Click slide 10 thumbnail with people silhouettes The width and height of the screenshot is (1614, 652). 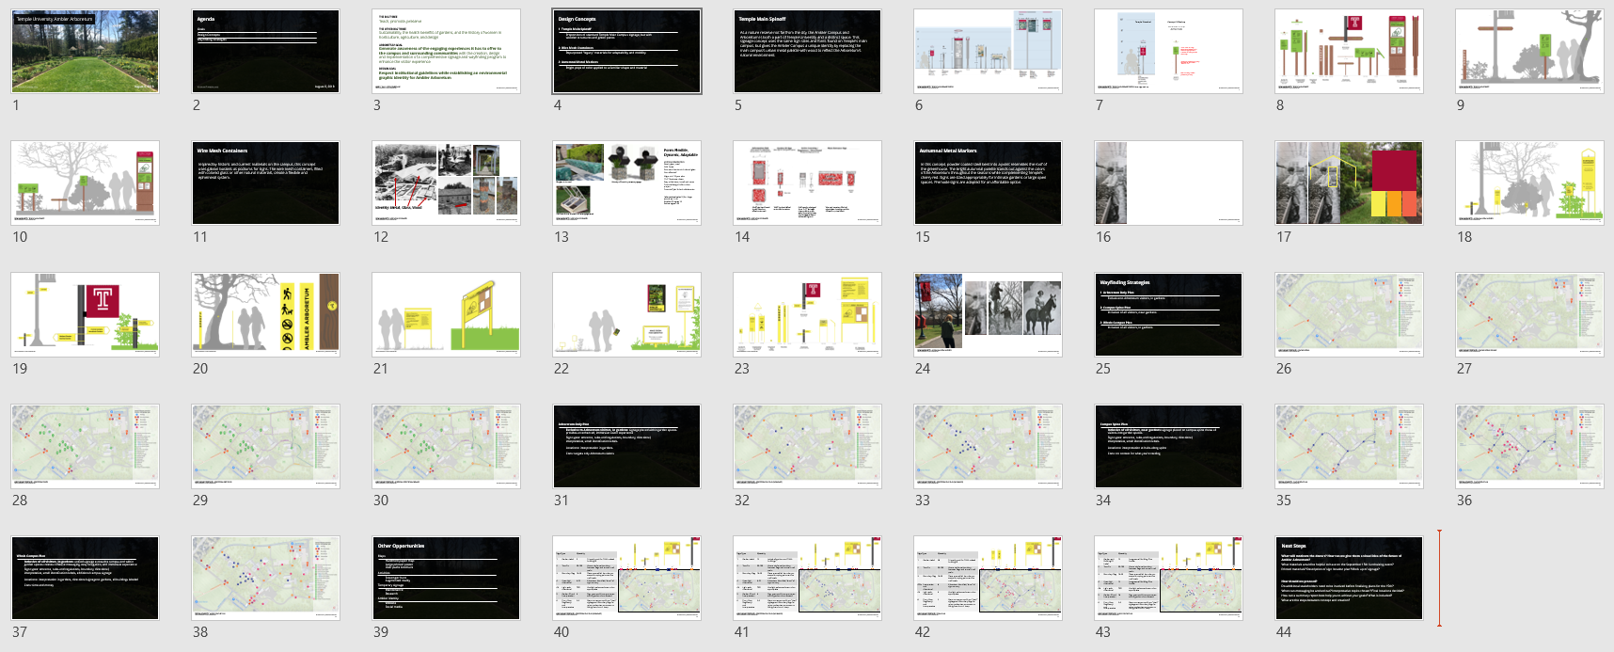pos(86,183)
